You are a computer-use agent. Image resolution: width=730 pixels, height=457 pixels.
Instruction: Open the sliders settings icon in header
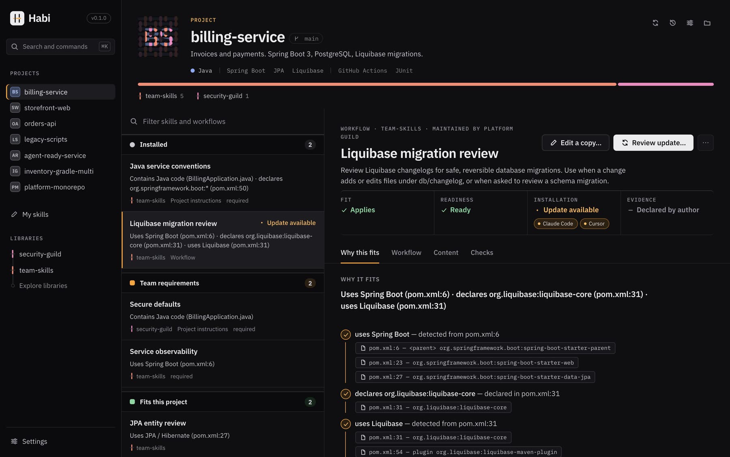(x=690, y=23)
